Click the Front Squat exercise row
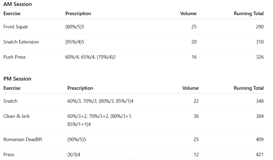 coord(16,27)
